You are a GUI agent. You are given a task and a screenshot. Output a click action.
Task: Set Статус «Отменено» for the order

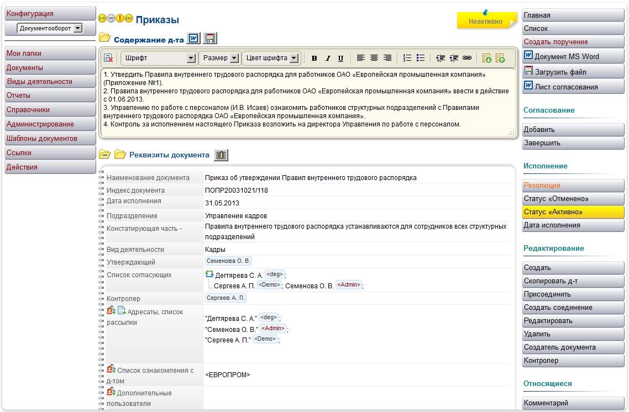tap(573, 198)
